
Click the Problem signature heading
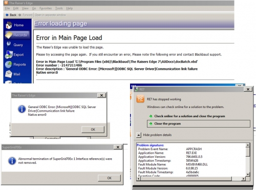pyautogui.click(x=150, y=145)
